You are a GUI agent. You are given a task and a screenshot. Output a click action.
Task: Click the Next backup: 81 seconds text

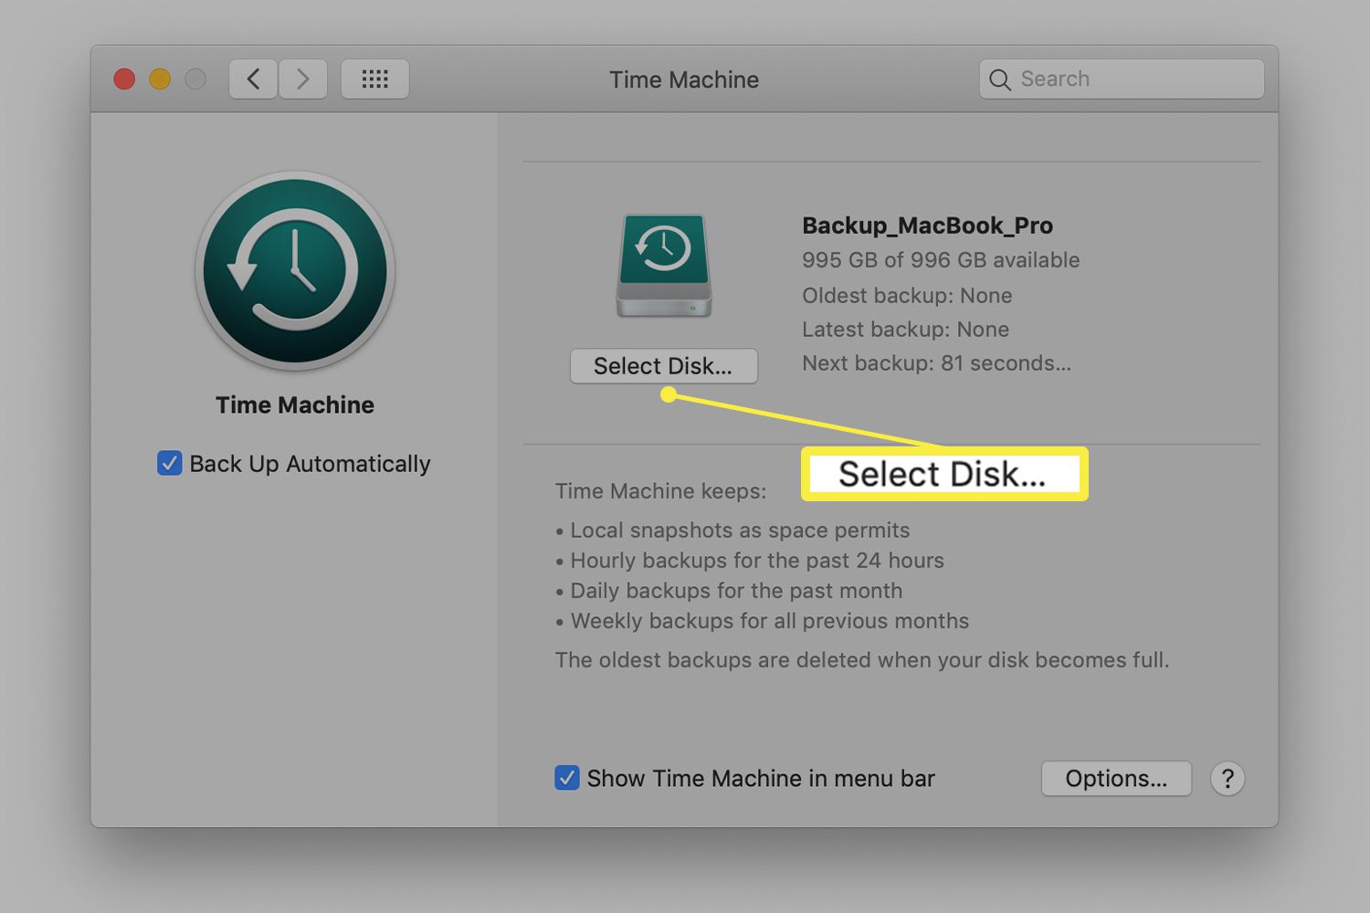click(x=936, y=363)
